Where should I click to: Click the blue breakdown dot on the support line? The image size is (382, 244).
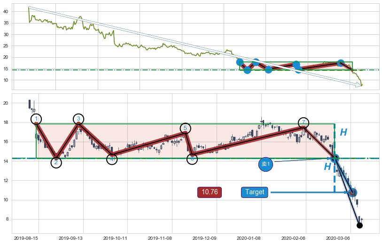coord(335,158)
